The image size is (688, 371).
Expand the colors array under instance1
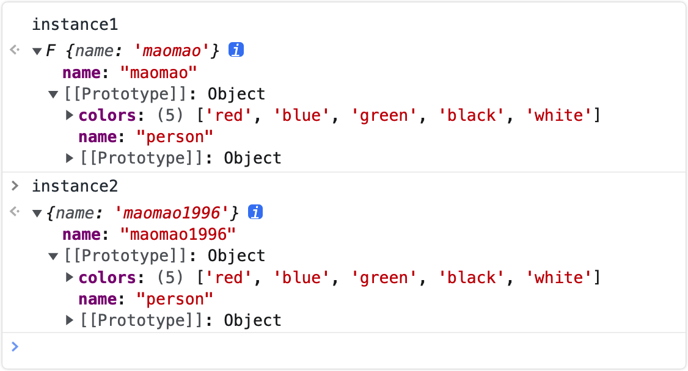tap(69, 115)
